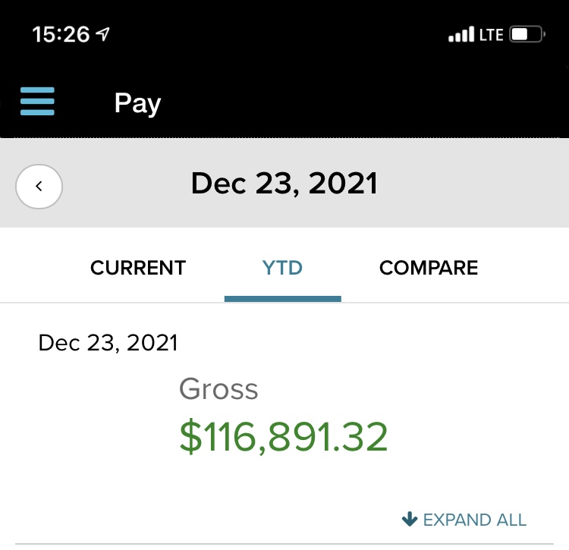Tap the blue underline beneath YTD
This screenshot has width=569, height=550.
pyautogui.click(x=282, y=298)
